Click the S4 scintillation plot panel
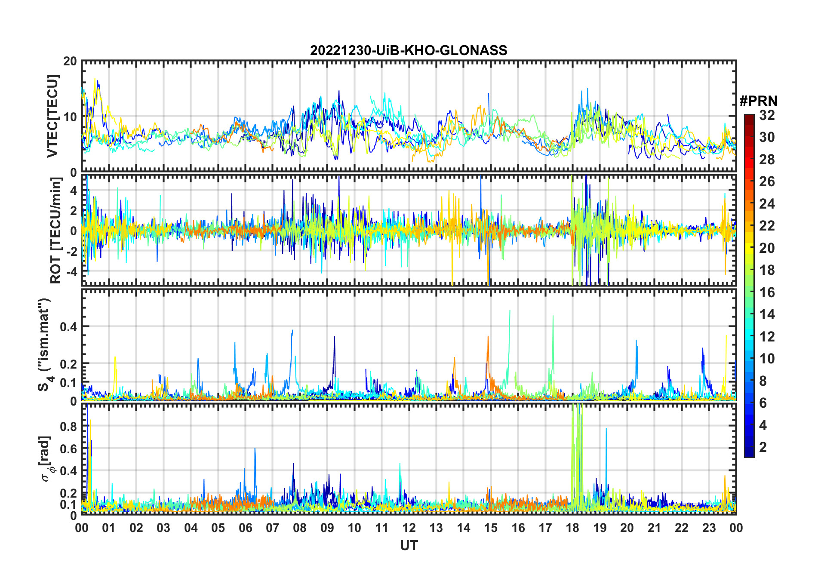This screenshot has width=818, height=572. 409,344
